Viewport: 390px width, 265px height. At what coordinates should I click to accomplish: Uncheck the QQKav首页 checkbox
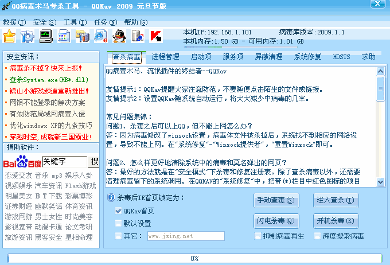coord(118,211)
